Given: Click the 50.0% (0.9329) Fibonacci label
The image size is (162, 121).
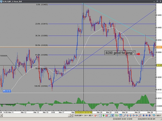Looking at the screenshot, I should [x=42, y=45].
